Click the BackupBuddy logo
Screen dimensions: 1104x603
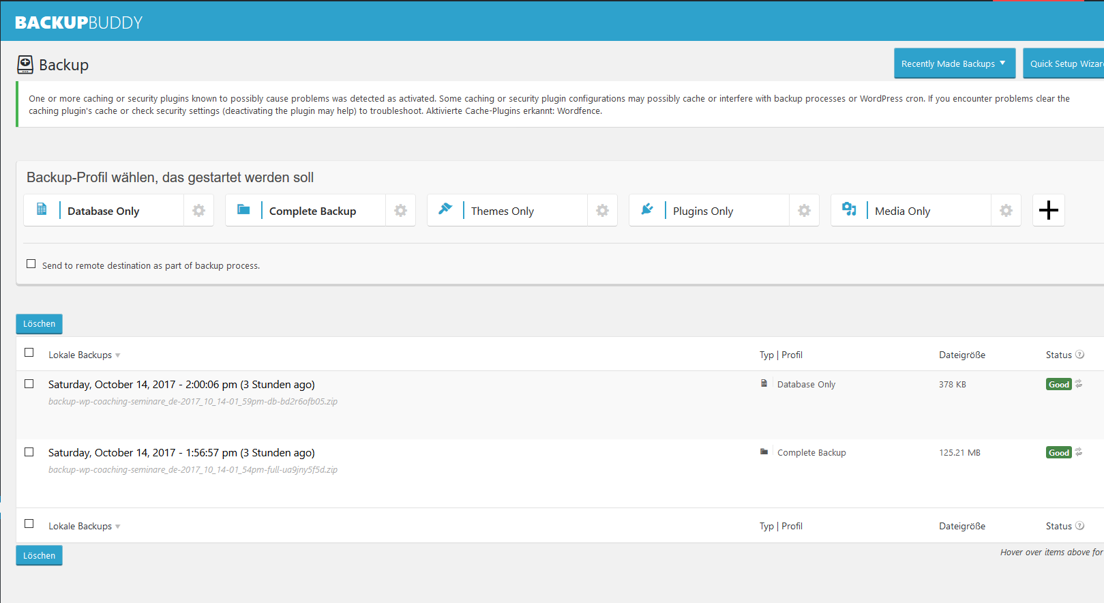(x=78, y=23)
